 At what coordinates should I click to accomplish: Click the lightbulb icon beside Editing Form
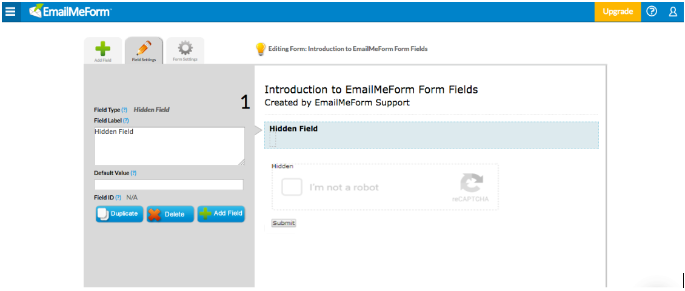tap(261, 49)
